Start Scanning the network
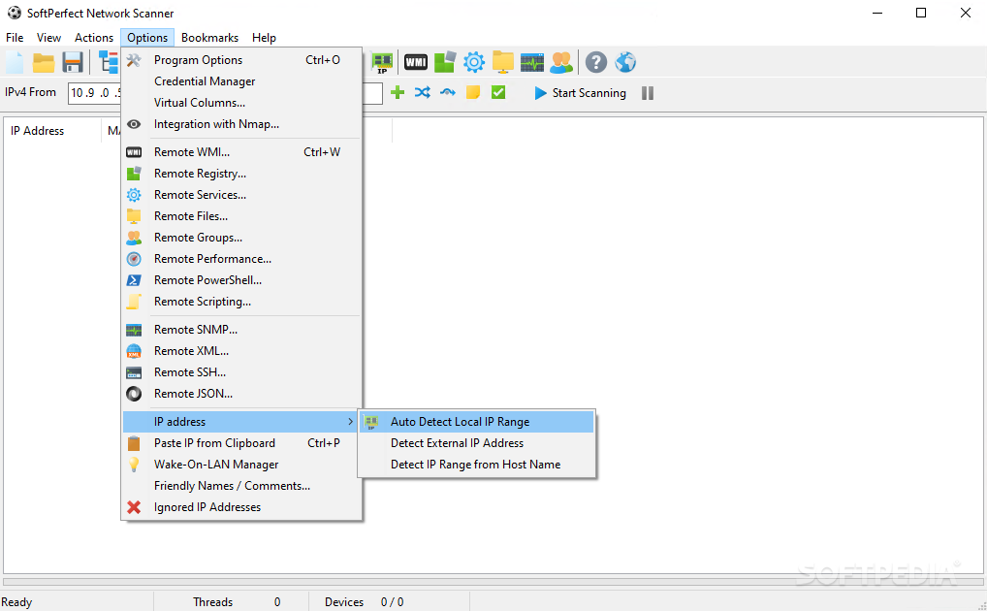 580,93
